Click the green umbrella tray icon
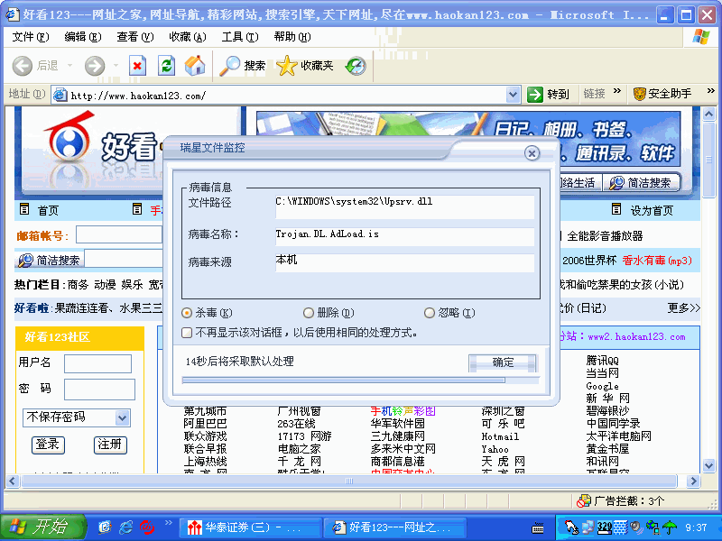722x541 pixels. 669,527
